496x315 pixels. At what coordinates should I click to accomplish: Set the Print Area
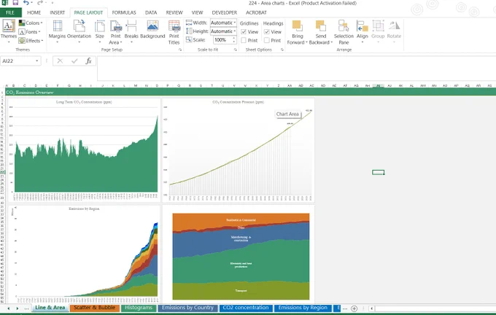coord(115,32)
